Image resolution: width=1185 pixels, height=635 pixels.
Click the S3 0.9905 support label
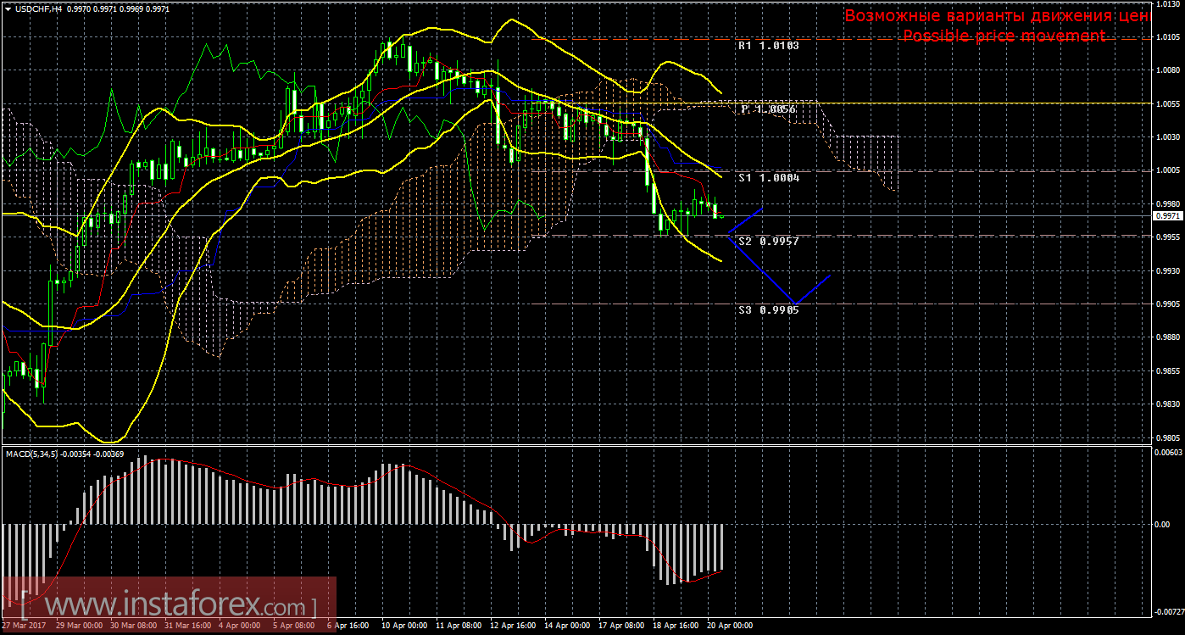(768, 310)
